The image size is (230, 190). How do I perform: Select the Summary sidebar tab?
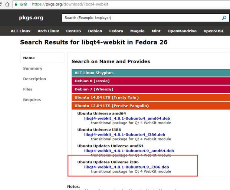click(33, 69)
